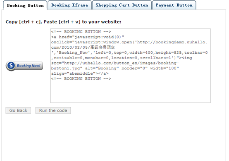Click the dollar sign icon on Booking Now button
Image resolution: width=229 pixels, height=161 pixels.
pos(11,65)
